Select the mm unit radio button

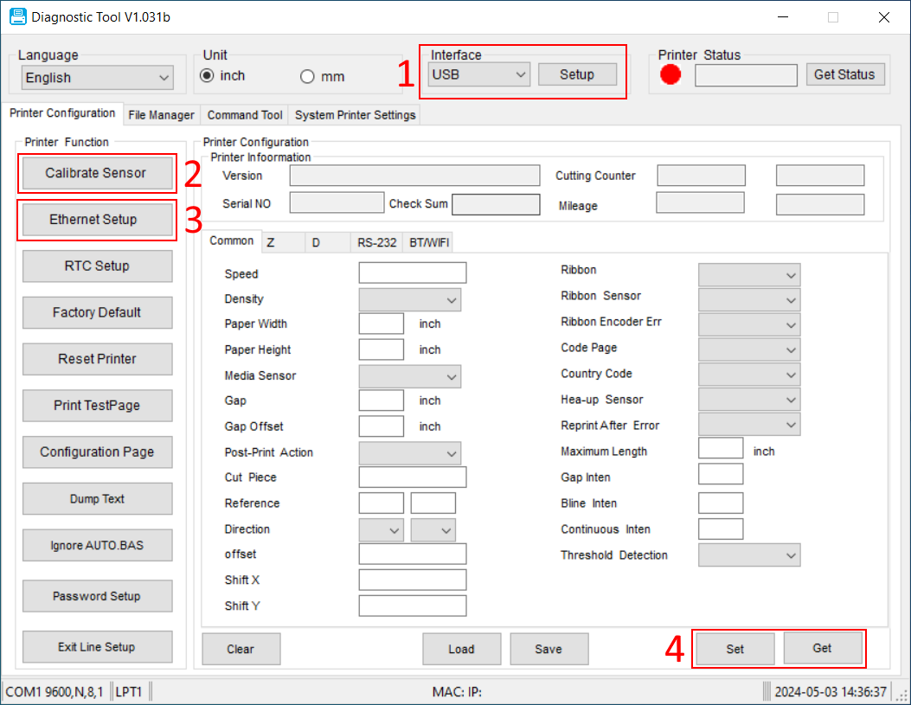coord(307,77)
